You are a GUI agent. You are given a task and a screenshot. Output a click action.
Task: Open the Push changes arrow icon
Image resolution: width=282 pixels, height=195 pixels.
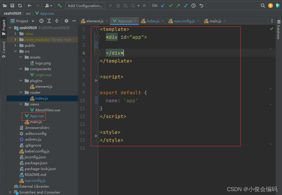178,5
